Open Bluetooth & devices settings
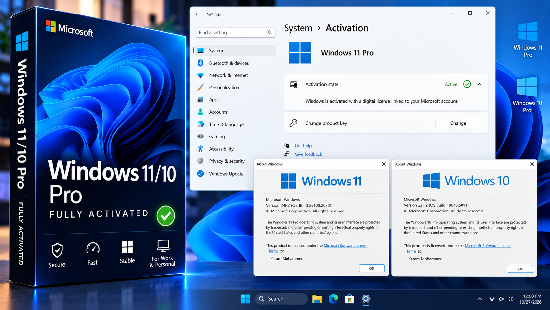 coord(235,63)
